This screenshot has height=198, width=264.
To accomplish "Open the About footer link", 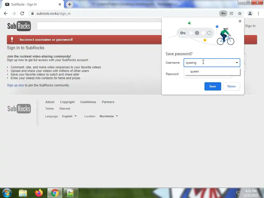I will [50, 102].
